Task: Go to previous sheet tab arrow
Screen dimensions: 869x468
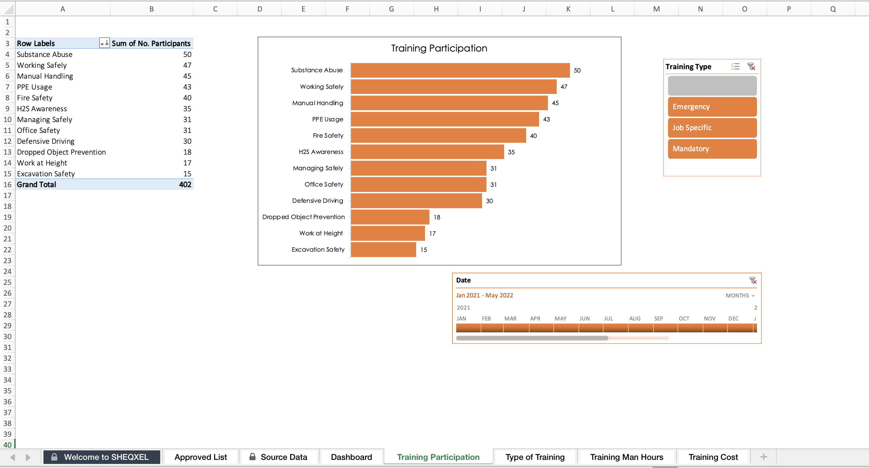Action: tap(13, 457)
